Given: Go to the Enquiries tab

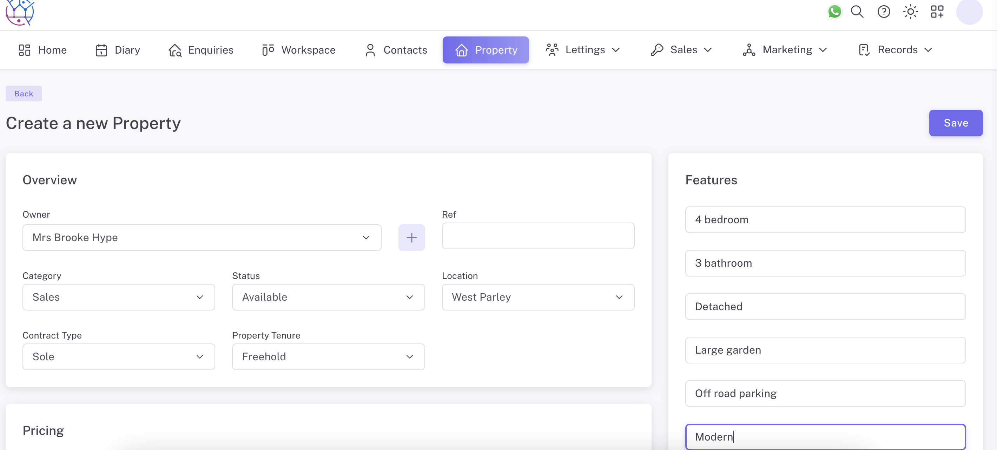Looking at the screenshot, I should pos(201,50).
